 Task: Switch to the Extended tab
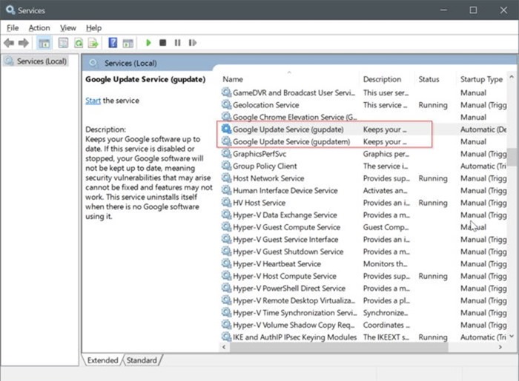(102, 360)
